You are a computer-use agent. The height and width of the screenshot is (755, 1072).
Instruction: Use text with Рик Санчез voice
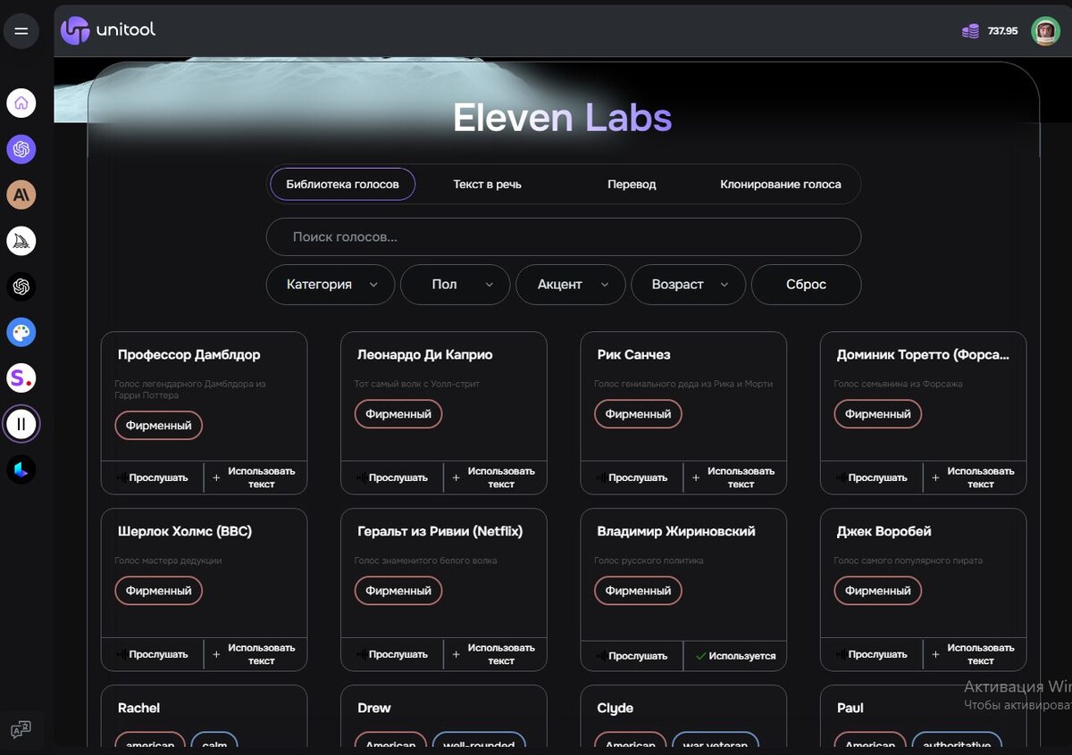point(735,477)
